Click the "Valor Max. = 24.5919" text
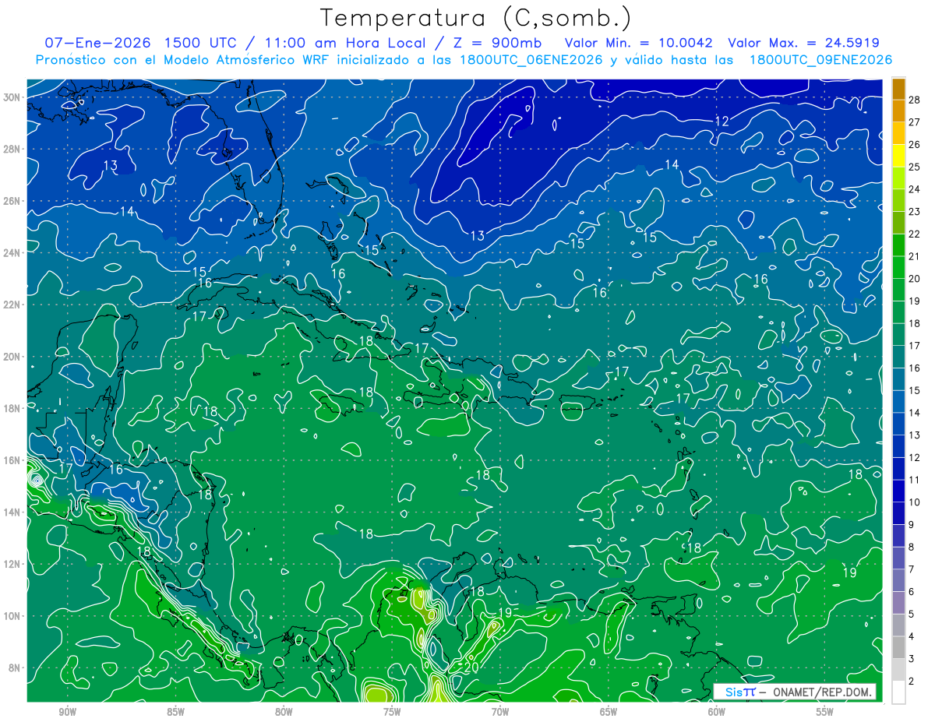 [x=803, y=43]
